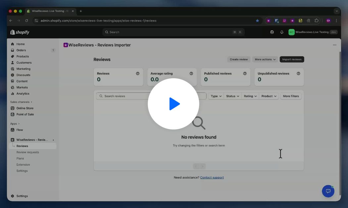Click the Markets globe icon

13,87
